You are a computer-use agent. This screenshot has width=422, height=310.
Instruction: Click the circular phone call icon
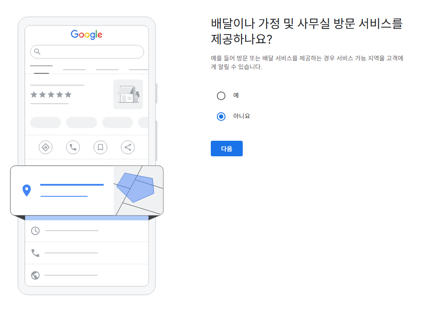(73, 147)
